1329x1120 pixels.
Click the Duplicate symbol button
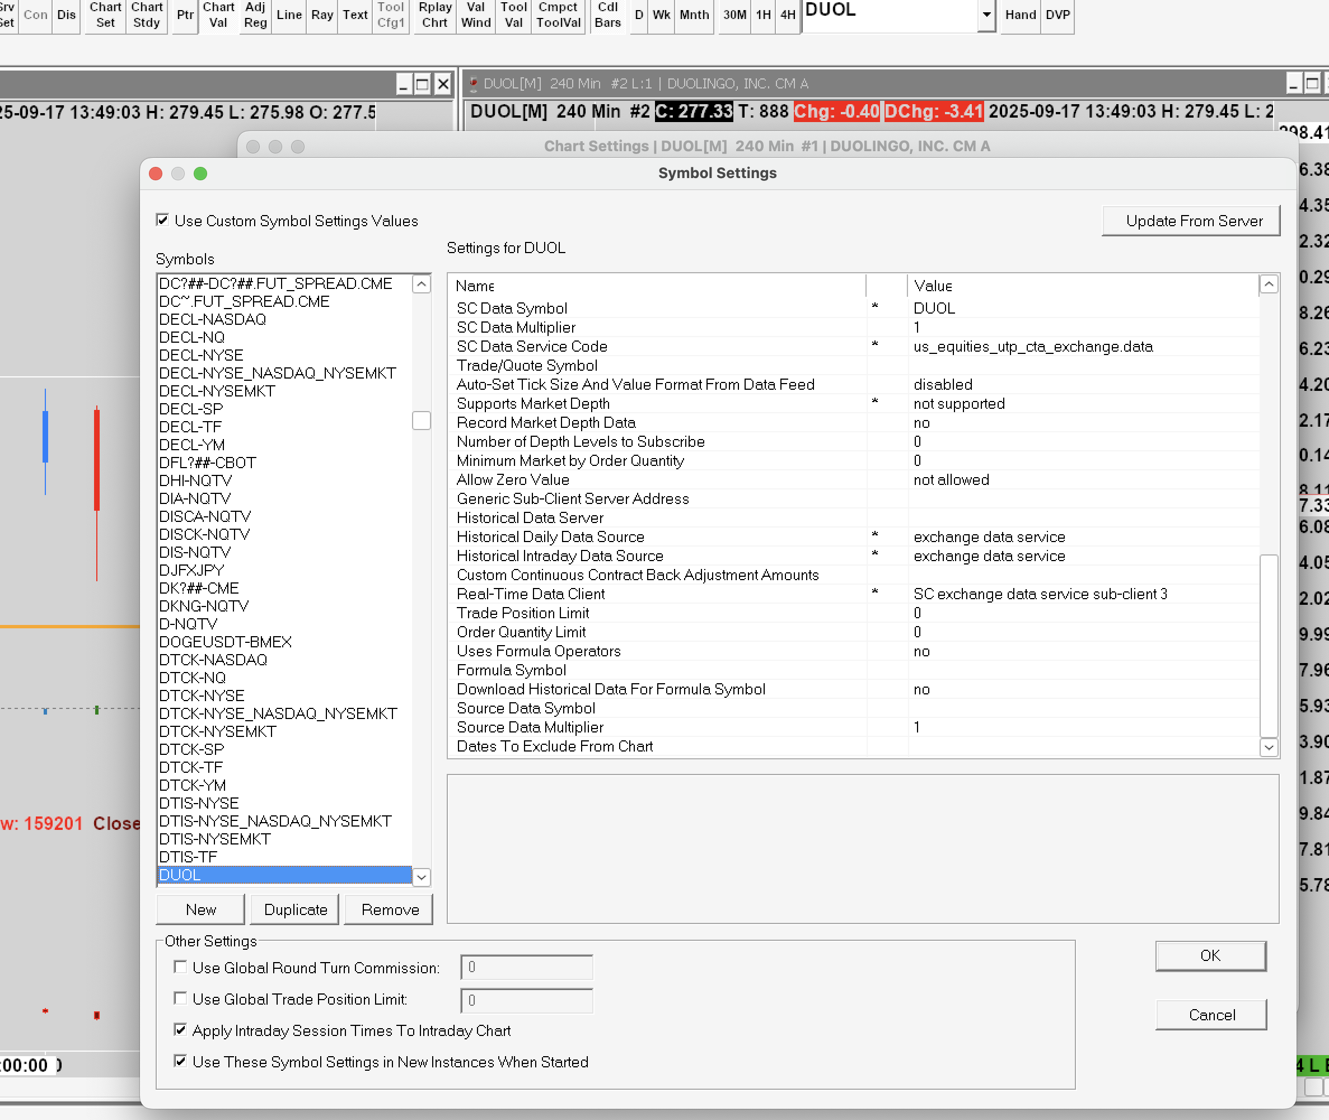(x=295, y=909)
